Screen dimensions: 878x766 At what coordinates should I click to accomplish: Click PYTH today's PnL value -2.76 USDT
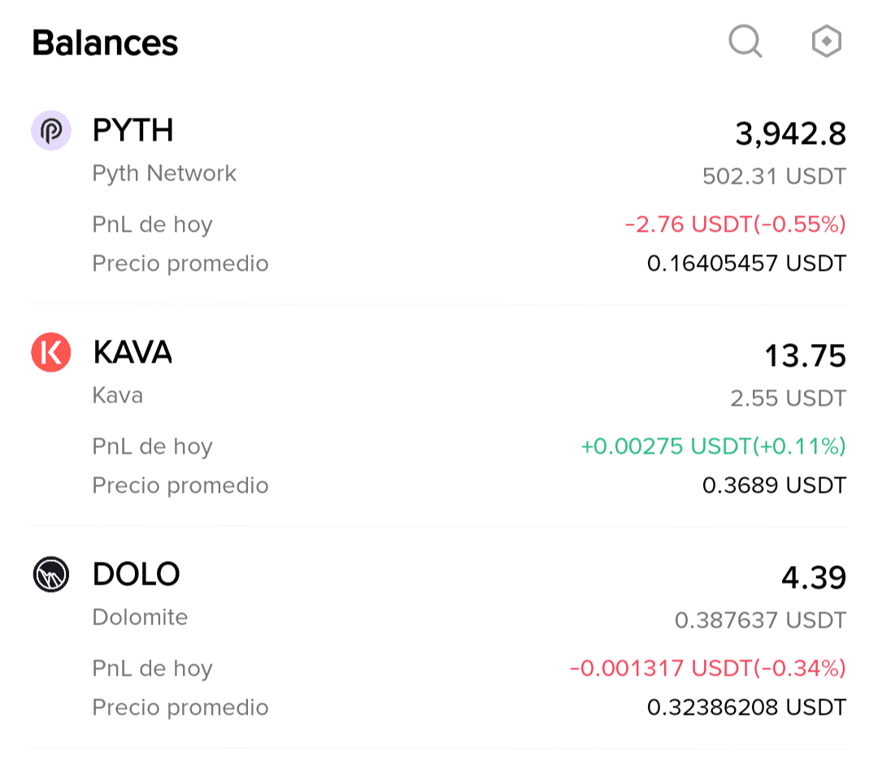tap(735, 224)
